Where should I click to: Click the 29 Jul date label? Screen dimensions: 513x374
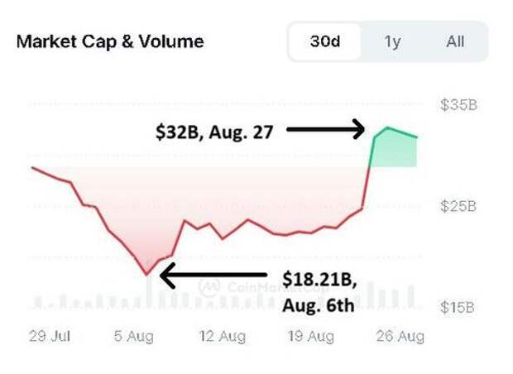click(50, 336)
